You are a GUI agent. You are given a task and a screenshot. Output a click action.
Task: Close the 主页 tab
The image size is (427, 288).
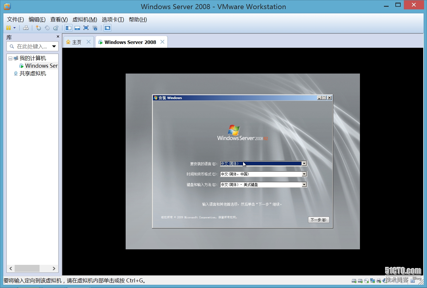point(89,42)
